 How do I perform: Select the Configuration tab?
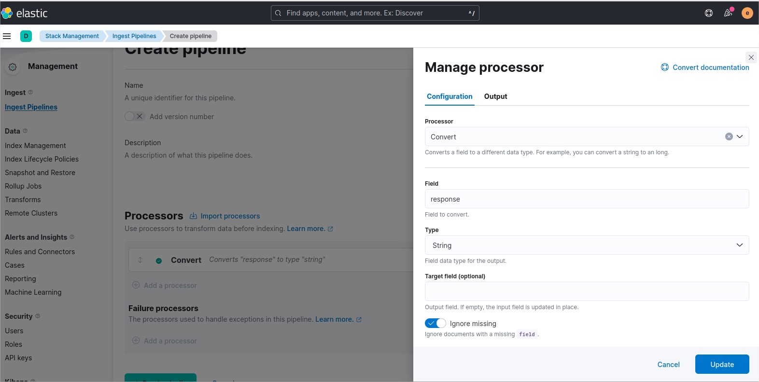tap(450, 96)
